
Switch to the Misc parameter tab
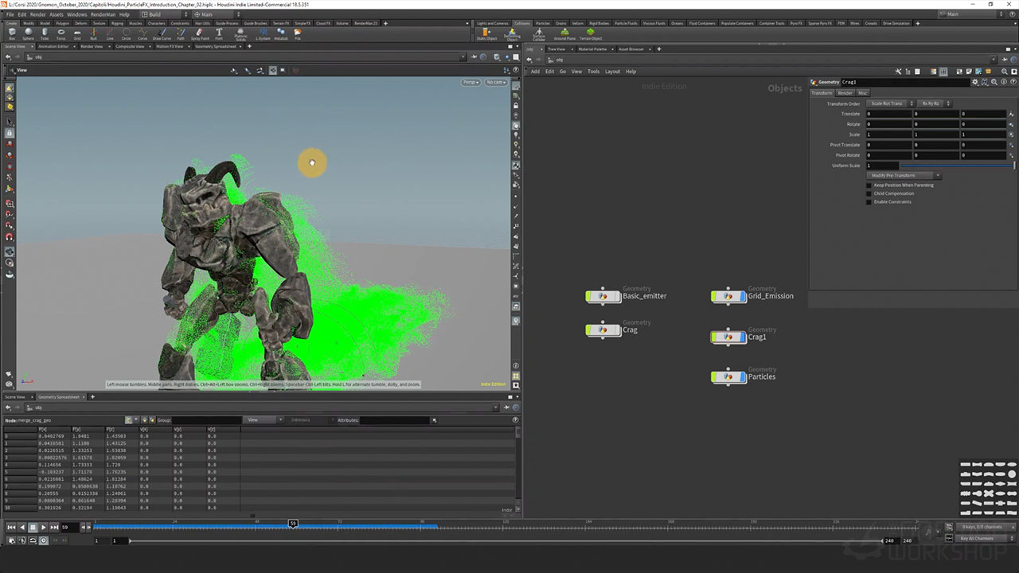863,93
